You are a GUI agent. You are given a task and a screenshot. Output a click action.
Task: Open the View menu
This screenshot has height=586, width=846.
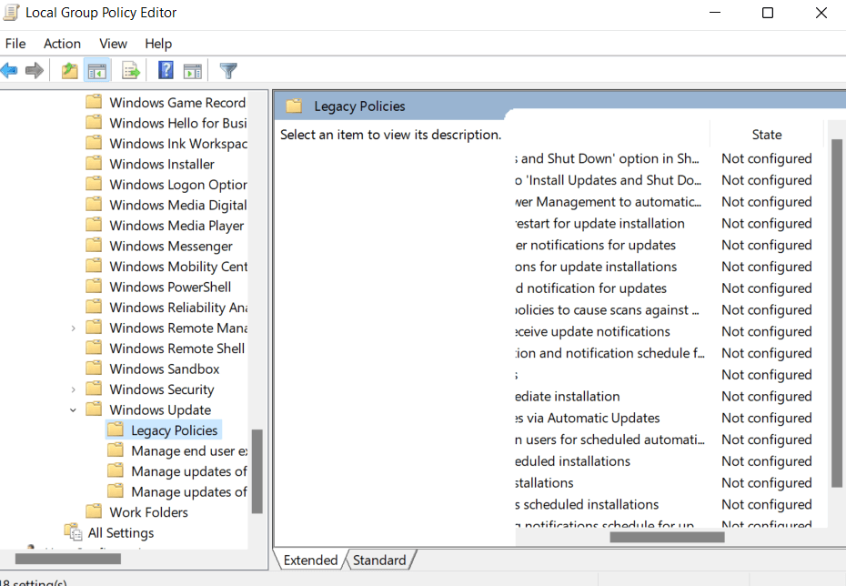coord(113,43)
